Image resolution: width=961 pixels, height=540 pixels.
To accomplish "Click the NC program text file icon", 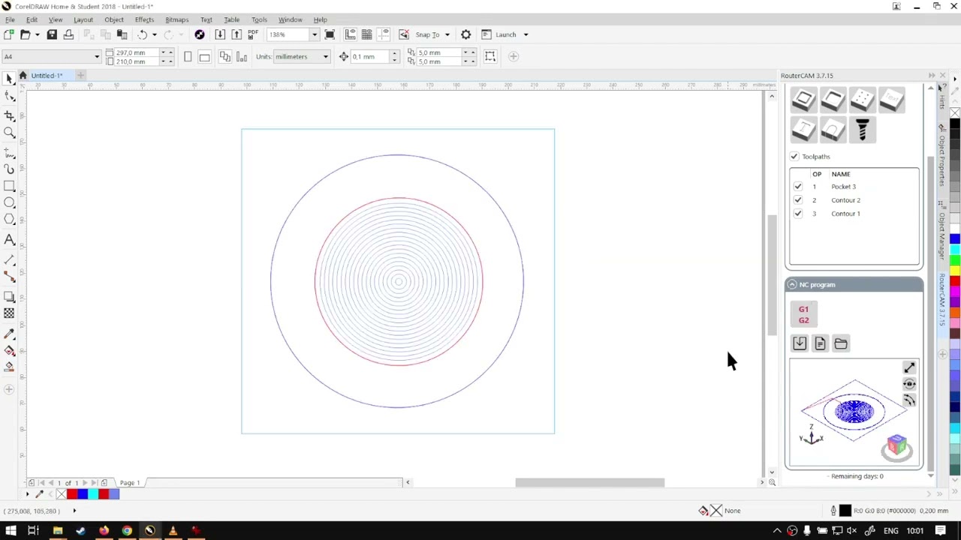I will 820,343.
